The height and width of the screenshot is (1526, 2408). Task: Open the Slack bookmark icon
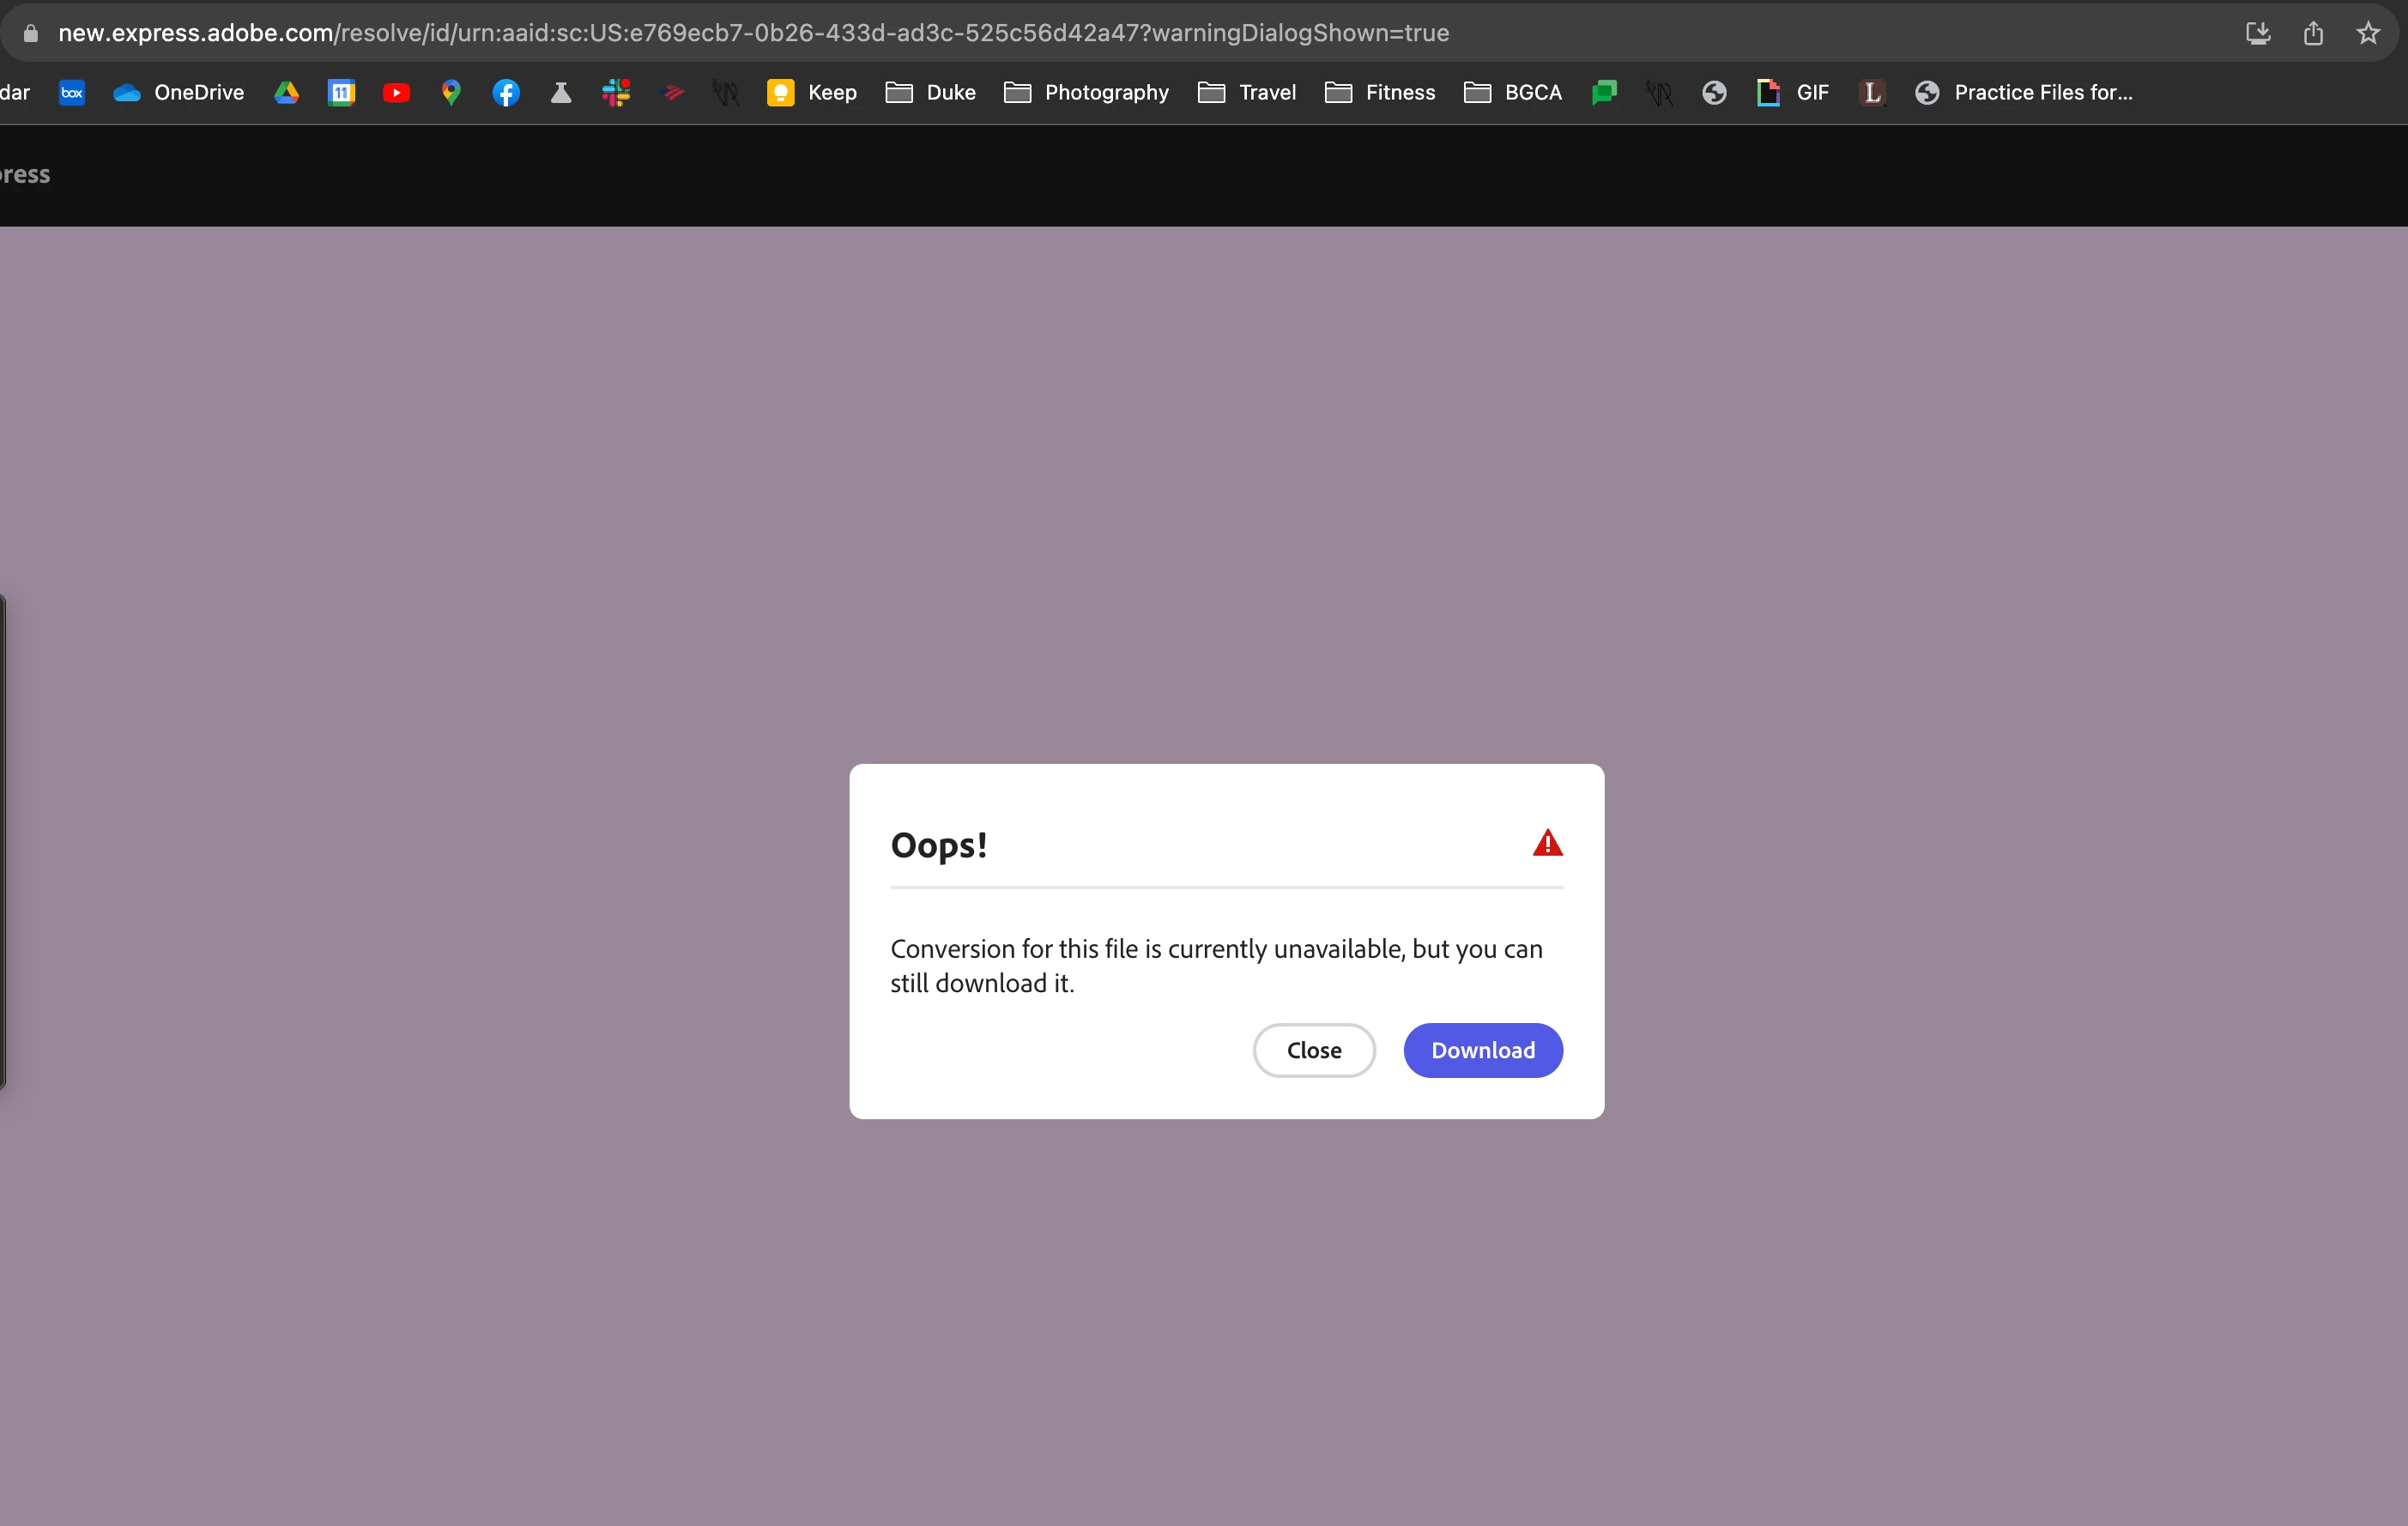pos(616,92)
